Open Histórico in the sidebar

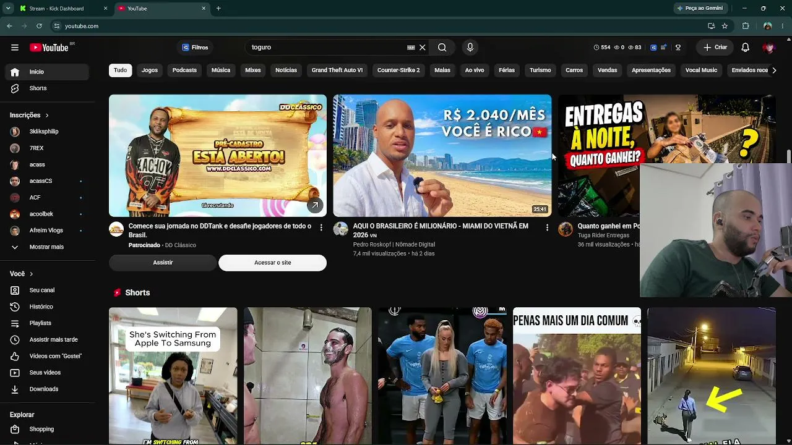coord(47,307)
